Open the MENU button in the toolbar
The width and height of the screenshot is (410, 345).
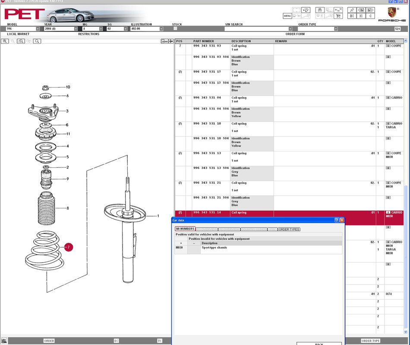coord(287,16)
